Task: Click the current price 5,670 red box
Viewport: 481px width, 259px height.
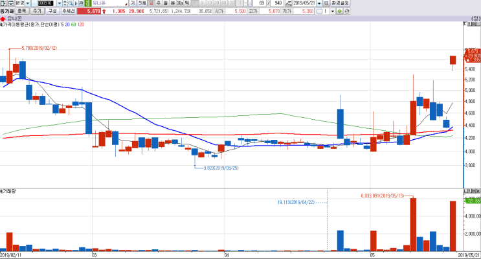Action: point(89,12)
